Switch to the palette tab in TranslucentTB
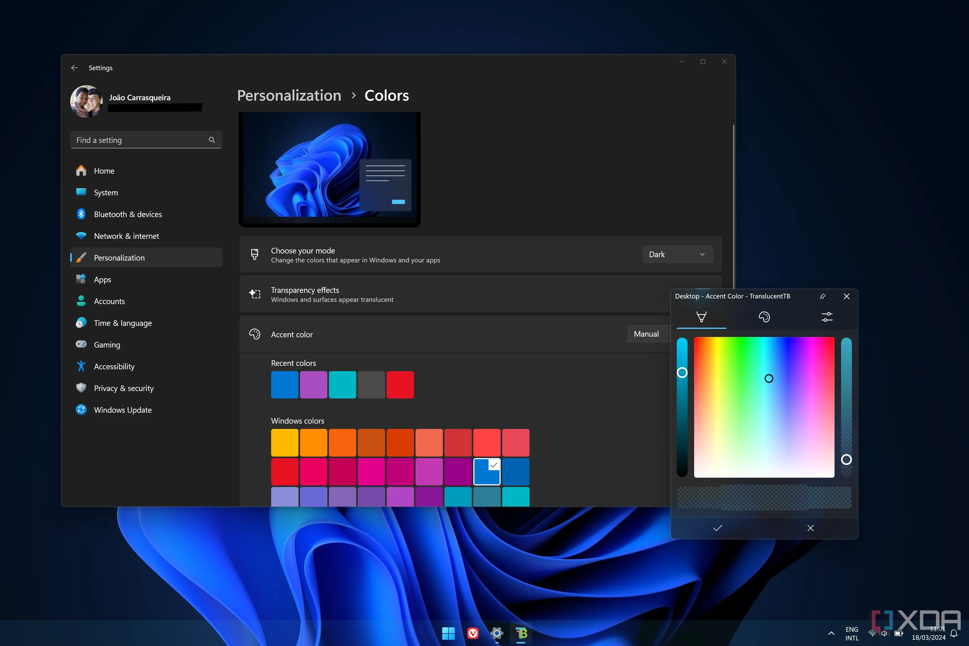The width and height of the screenshot is (969, 646). point(764,317)
